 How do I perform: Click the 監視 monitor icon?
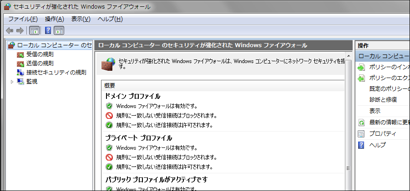[x=20, y=82]
